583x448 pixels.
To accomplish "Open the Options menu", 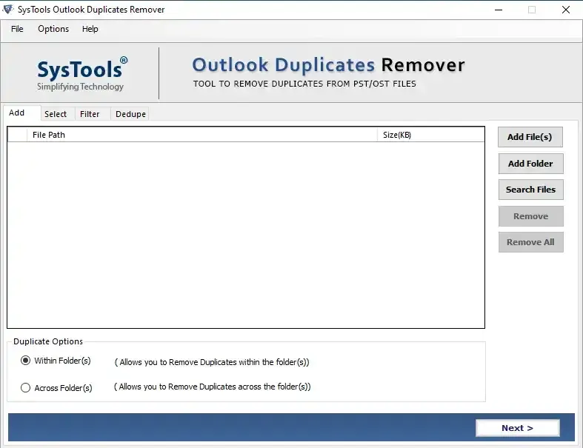I will (x=53, y=29).
